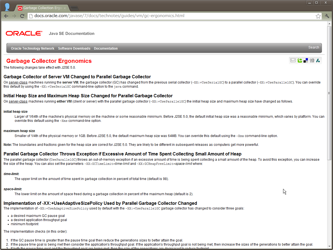333x250 pixels.
Task: Click 'a desired application throughput goal' bullet
Action: click(39, 220)
